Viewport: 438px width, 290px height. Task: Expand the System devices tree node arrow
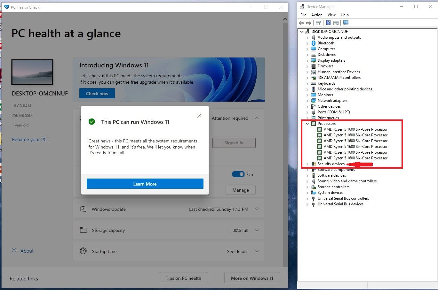point(307,193)
